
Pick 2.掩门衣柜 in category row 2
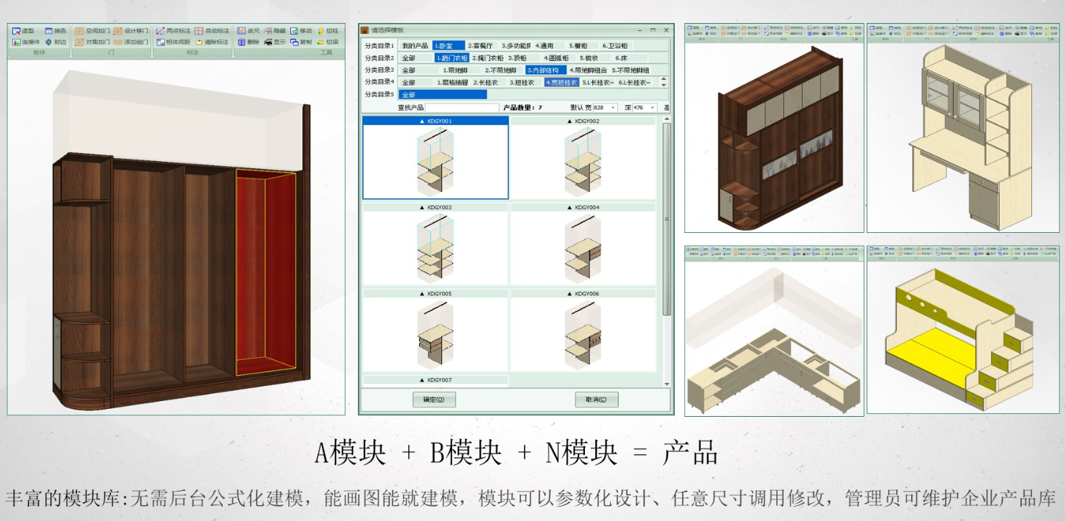tap(487, 57)
